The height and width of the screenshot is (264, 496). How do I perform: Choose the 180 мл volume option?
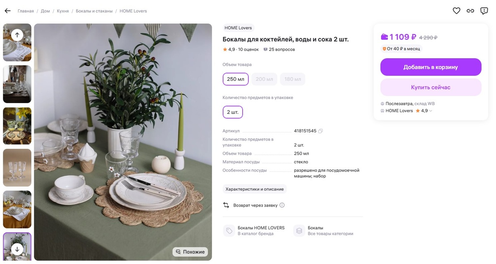coord(293,79)
